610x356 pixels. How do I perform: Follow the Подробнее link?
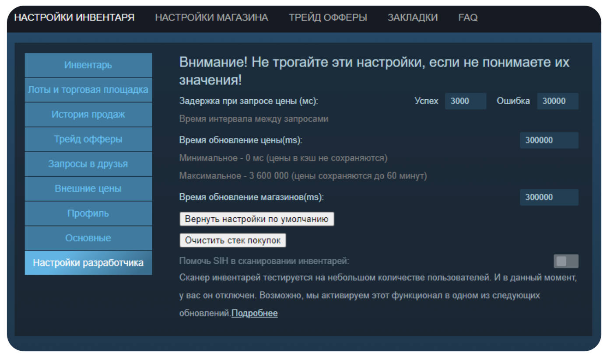255,313
